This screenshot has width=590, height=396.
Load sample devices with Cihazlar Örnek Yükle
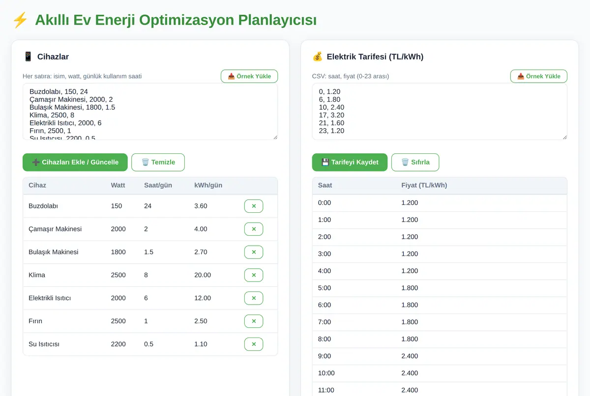pyautogui.click(x=249, y=76)
